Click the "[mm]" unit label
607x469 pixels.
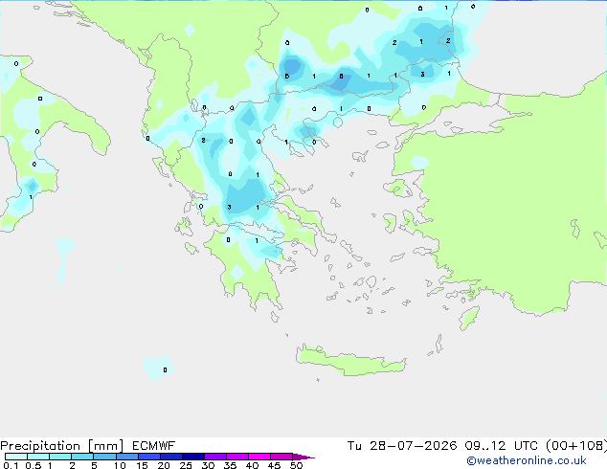click(105, 446)
